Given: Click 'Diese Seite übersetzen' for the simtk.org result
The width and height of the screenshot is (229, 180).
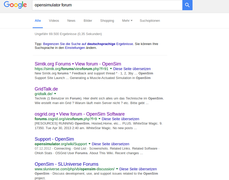Looking at the screenshot, I should click(132, 69).
